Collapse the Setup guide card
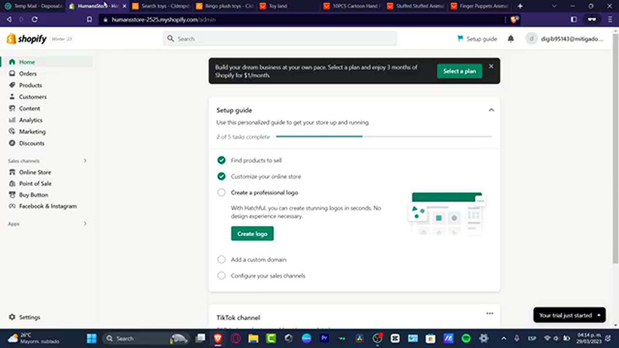 click(491, 110)
